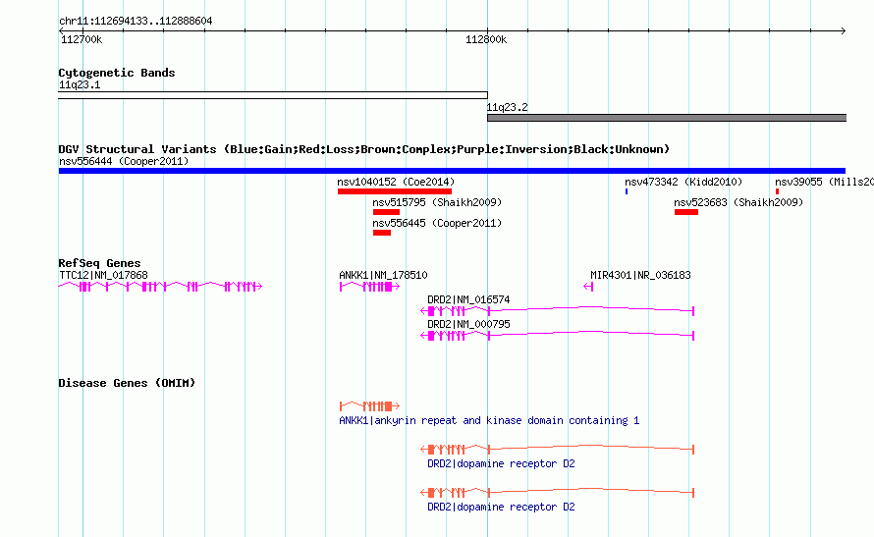Click the TTC12 RefSeq gene glyph
874x537 pixels.
(x=160, y=287)
